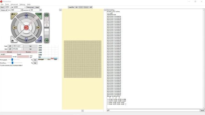Viewport: 205px width, 115px height.
Task: Click the Print button in the toolbar
Action: tap(81, 7)
